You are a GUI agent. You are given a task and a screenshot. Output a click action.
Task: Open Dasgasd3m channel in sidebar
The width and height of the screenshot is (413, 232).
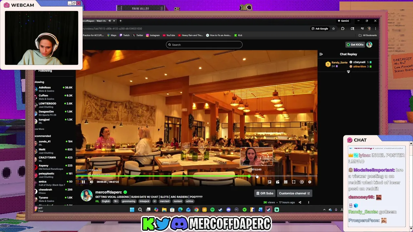tap(54, 113)
